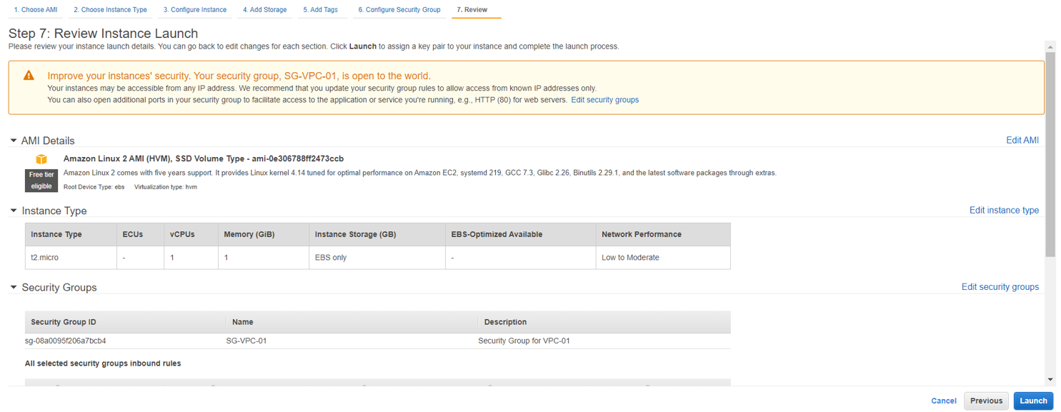This screenshot has height=412, width=1061.
Task: Click the scrollbar down arrow
Action: 1050,379
